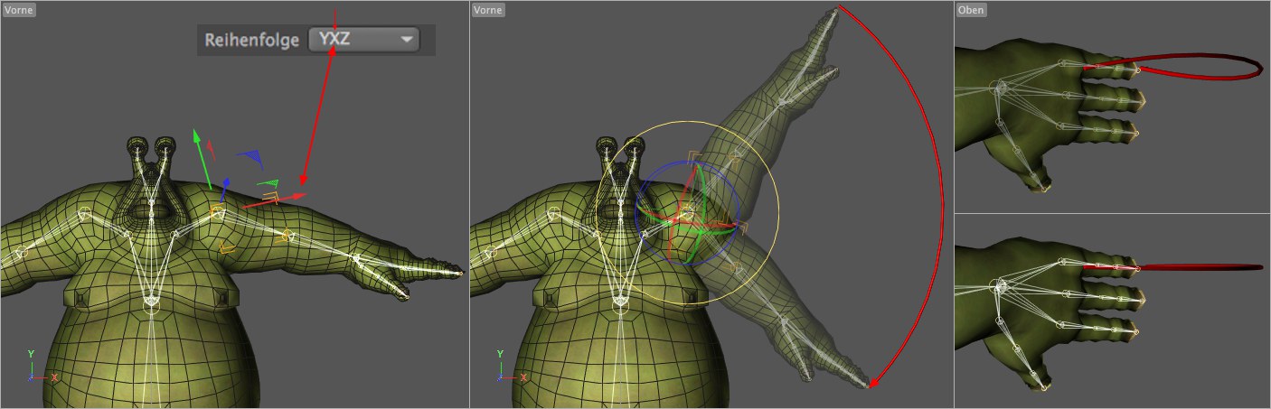Click the red arc arrowhead near lowered hand

pos(871,382)
